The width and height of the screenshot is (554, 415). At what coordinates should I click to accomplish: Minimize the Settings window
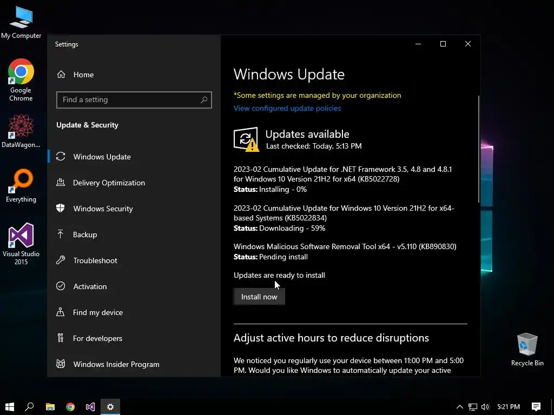pyautogui.click(x=418, y=44)
